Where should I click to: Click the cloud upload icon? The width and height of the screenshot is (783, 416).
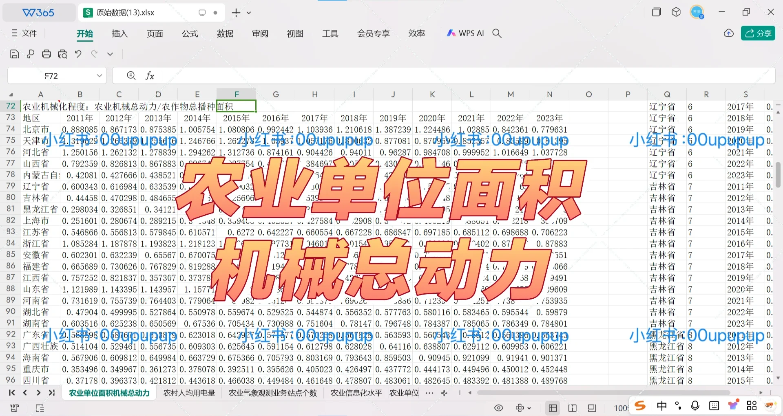point(729,33)
